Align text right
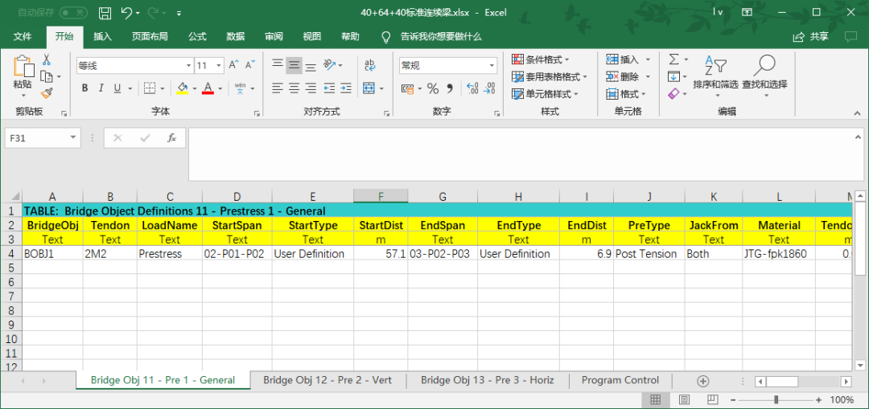Viewport: 869px width, 409px height. pos(311,88)
